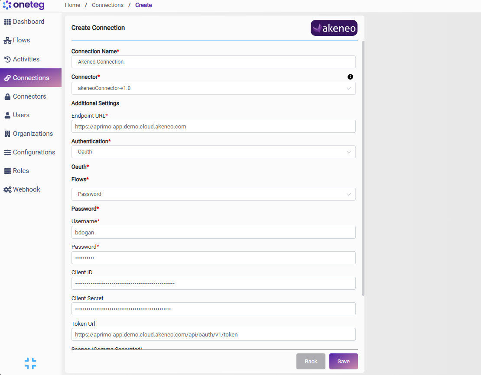Click the Connections link icon
This screenshot has width=481, height=375.
7,78
